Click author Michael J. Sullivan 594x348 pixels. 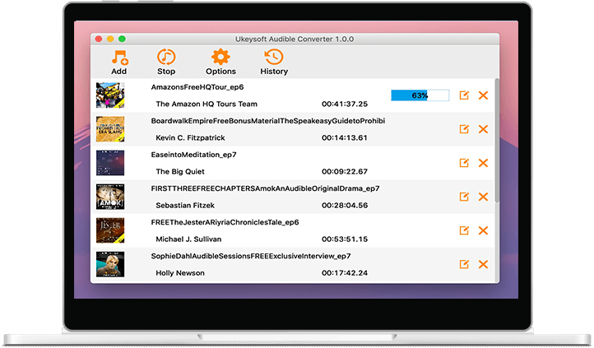[188, 239]
